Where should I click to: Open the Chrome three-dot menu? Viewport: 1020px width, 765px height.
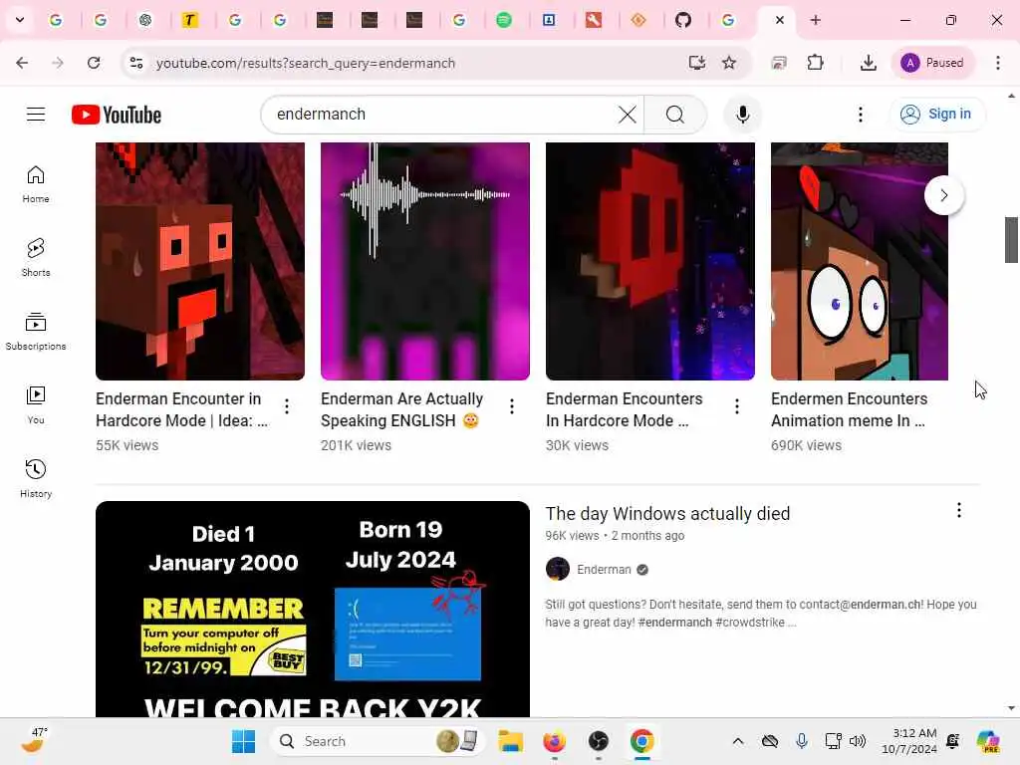pyautogui.click(x=998, y=63)
